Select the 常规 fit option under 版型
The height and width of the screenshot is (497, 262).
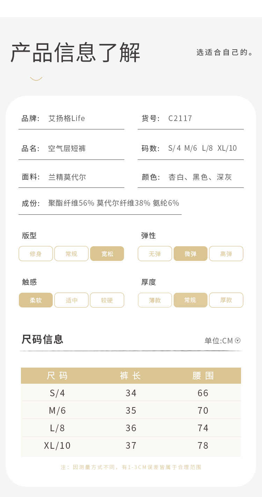[x=72, y=254]
